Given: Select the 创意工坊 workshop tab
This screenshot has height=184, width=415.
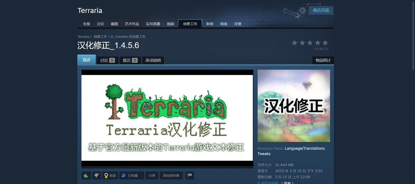Looking at the screenshot, I should 190,24.
